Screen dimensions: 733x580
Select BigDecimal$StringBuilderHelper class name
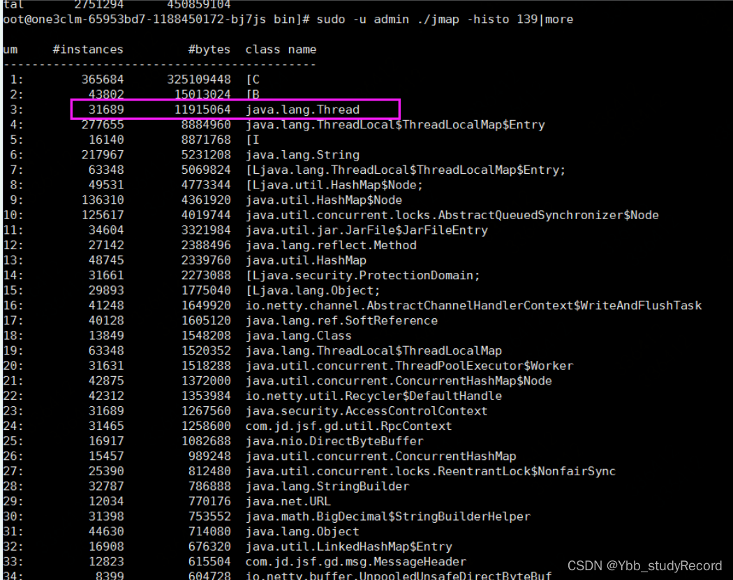coord(388,516)
